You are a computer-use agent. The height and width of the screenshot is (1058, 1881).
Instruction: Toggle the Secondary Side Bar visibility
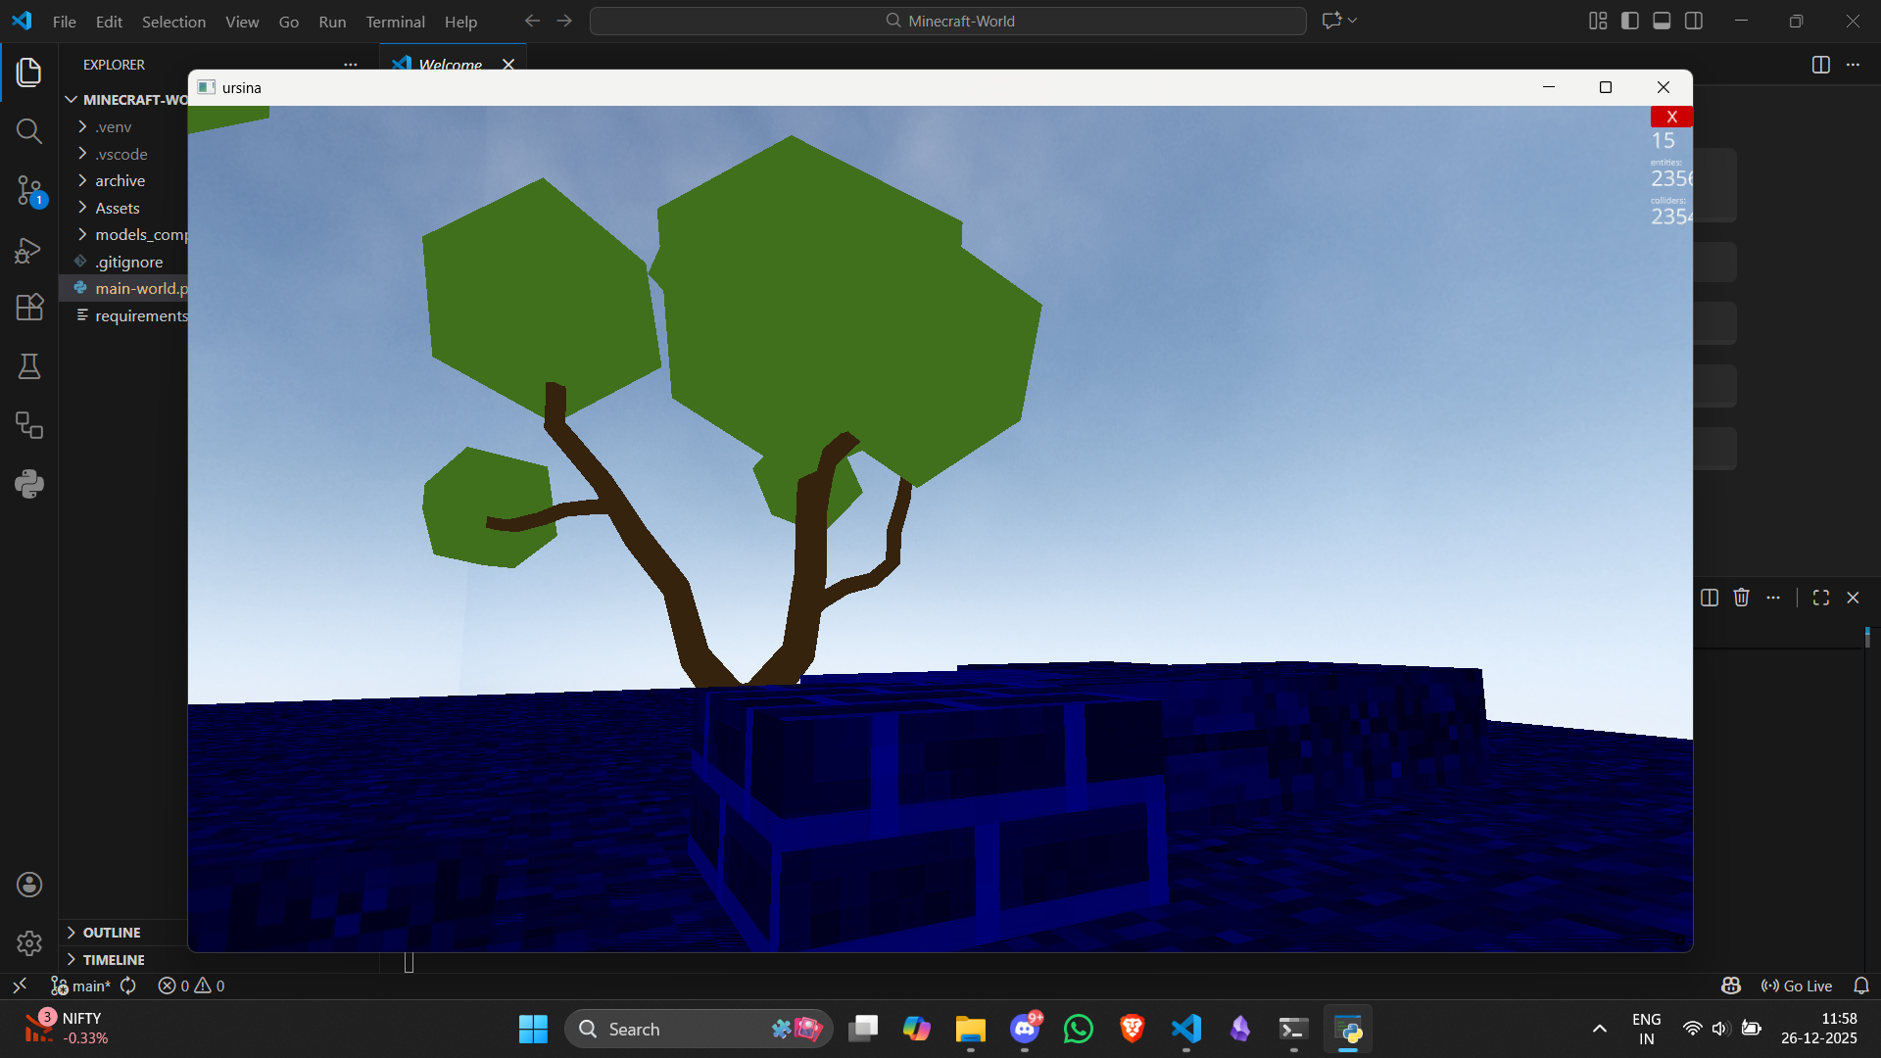1694,21
